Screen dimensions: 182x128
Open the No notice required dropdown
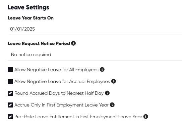(95, 54)
